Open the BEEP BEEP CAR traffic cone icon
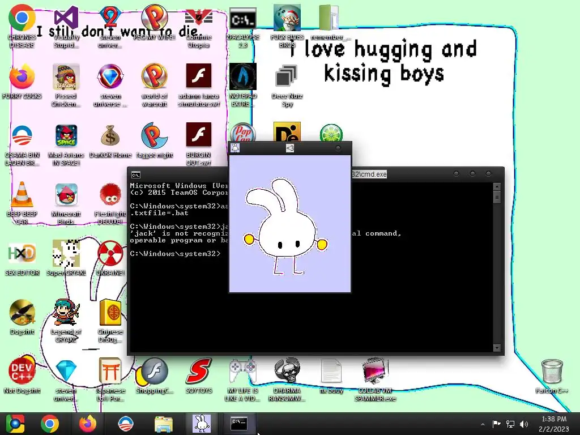580x435 pixels. coord(22,194)
